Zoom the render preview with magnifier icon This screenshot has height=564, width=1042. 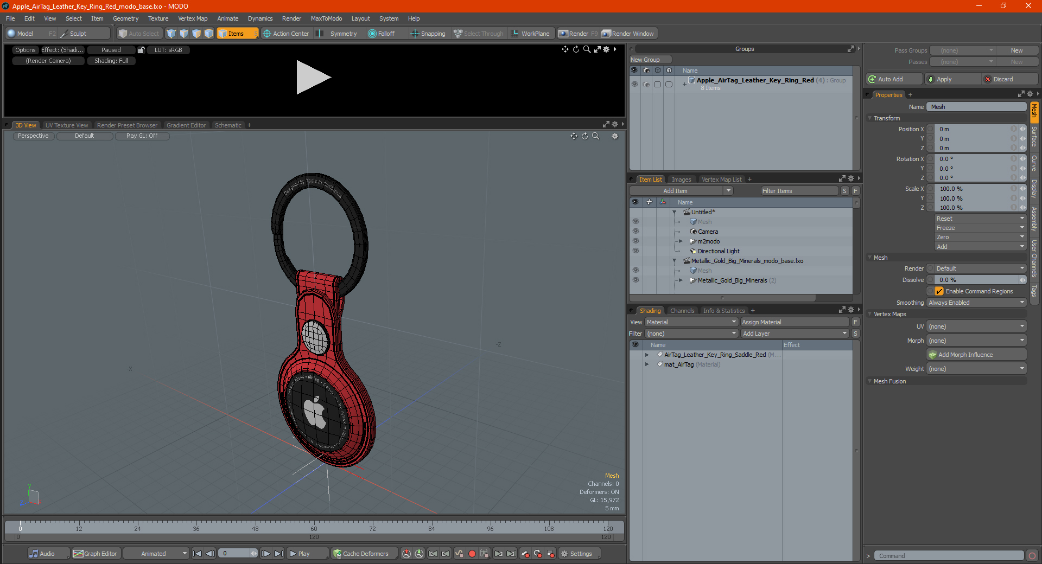click(x=587, y=49)
